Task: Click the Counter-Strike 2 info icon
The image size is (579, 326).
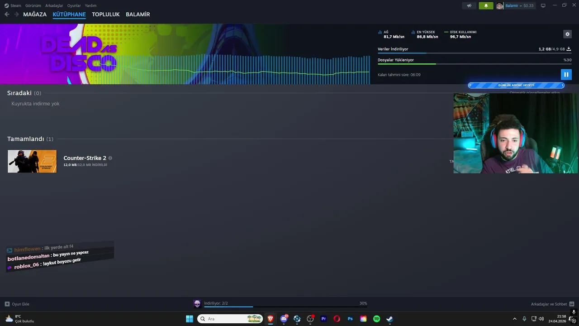Action: pos(110,158)
